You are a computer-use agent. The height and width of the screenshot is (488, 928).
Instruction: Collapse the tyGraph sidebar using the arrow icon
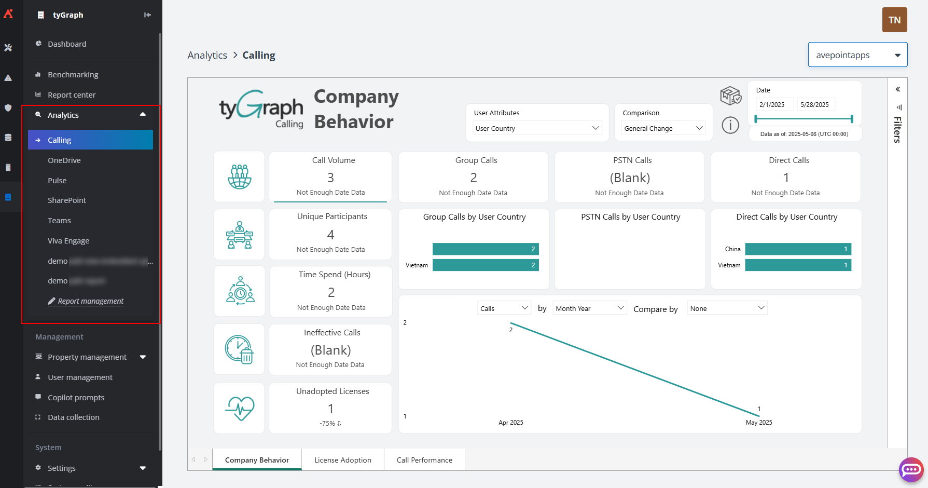(x=147, y=15)
